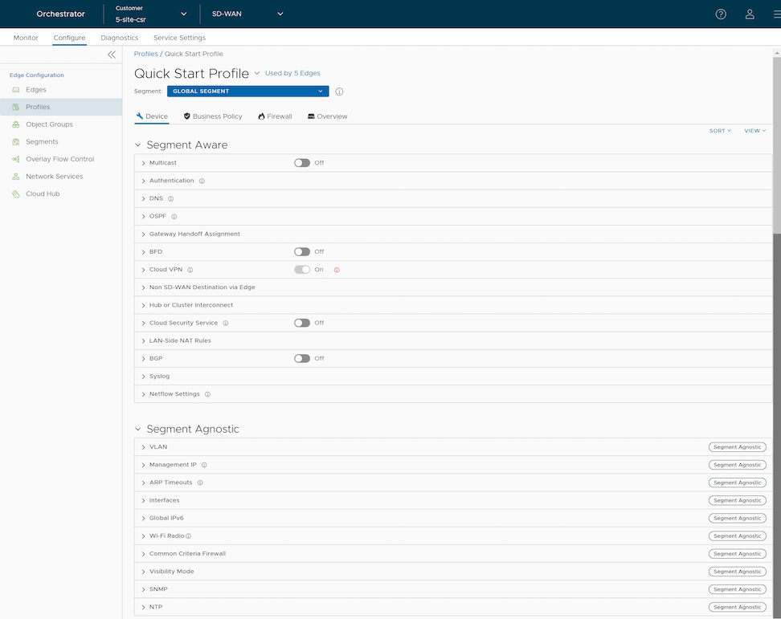Open the user account icon
The image size is (781, 619).
pos(750,14)
